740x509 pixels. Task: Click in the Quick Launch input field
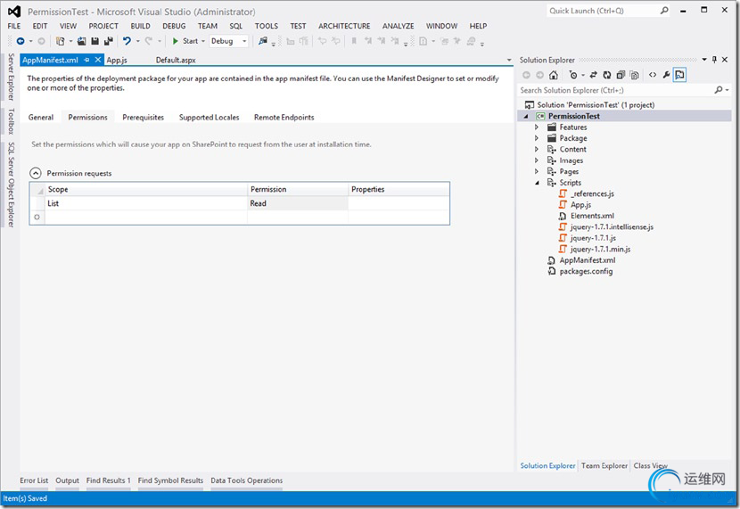click(603, 11)
